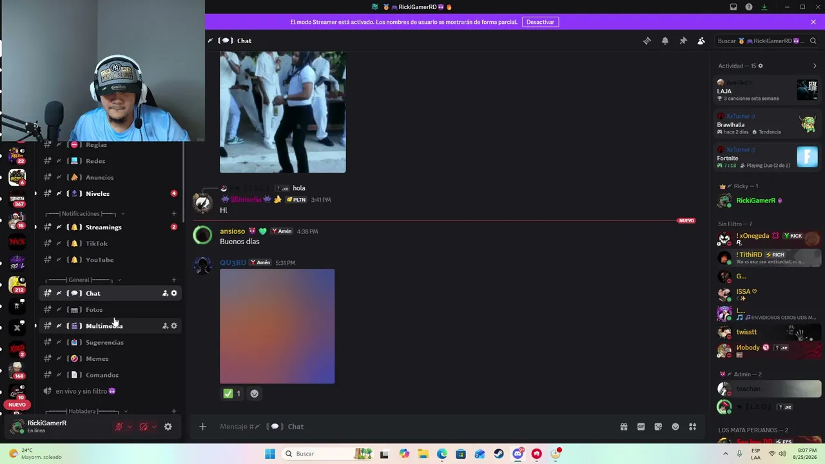Screen dimensions: 825x464
Task: Add a reaction with the smiley next to checkmark
Action: pyautogui.click(x=255, y=394)
